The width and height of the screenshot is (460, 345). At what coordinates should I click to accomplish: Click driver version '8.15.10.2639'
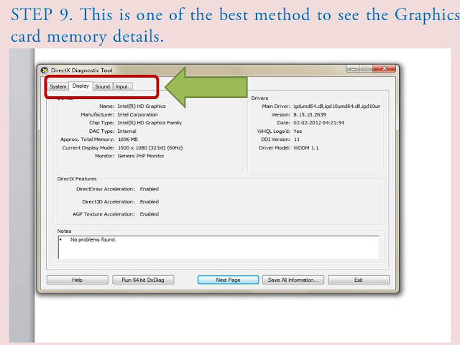click(310, 115)
